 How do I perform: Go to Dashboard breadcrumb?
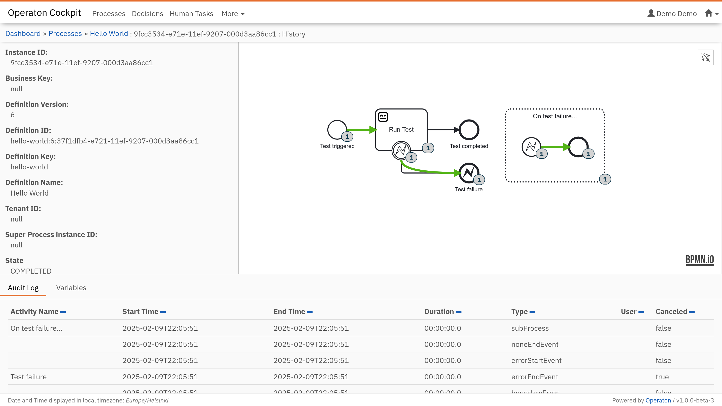[x=23, y=34]
